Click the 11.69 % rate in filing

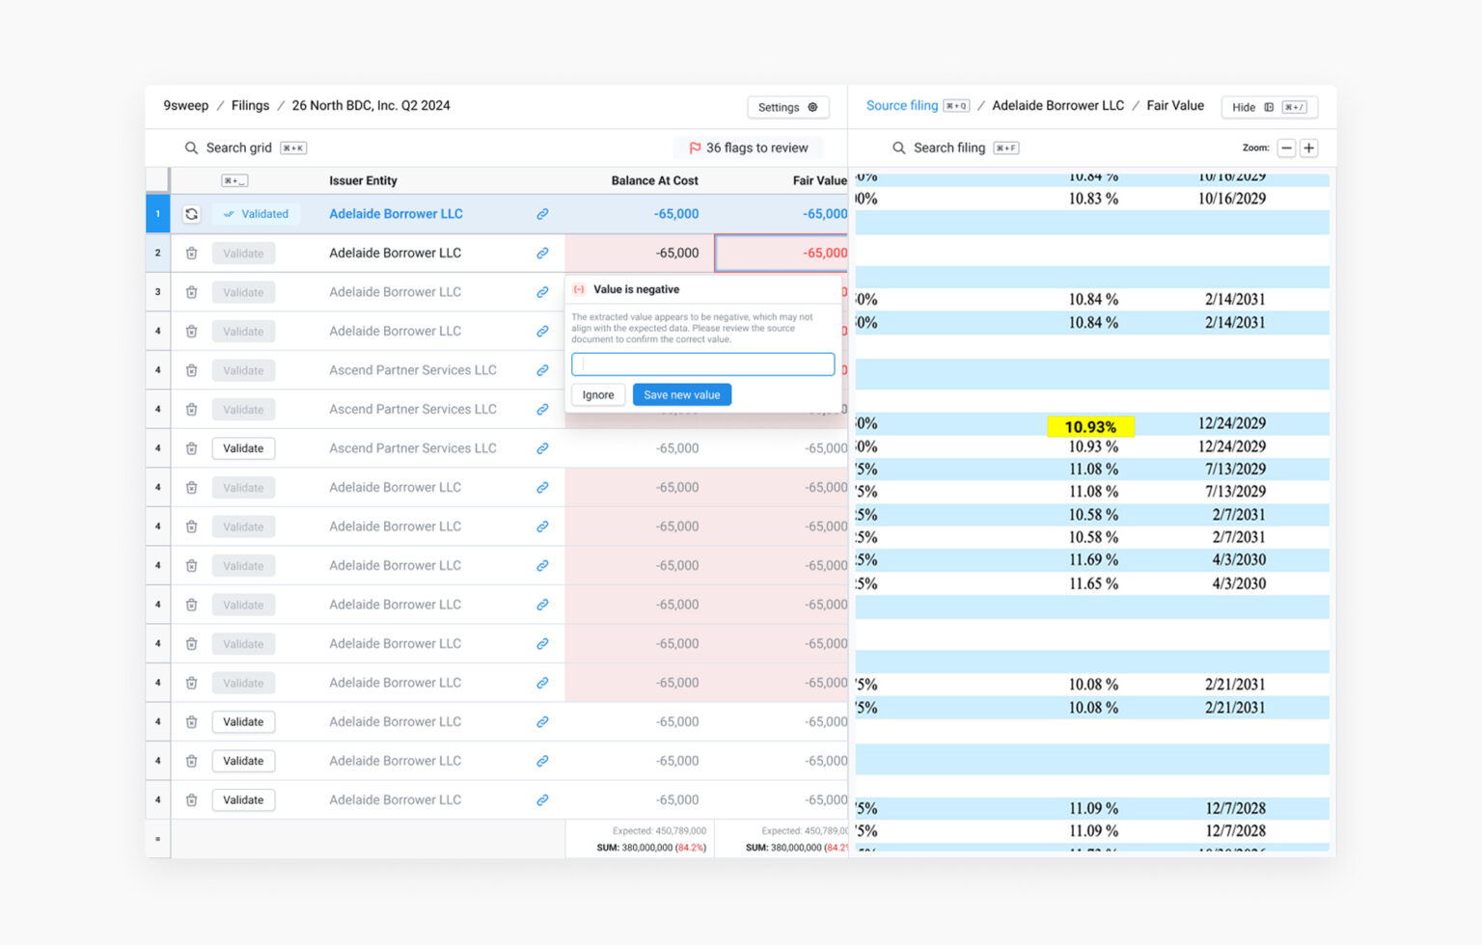point(1093,559)
